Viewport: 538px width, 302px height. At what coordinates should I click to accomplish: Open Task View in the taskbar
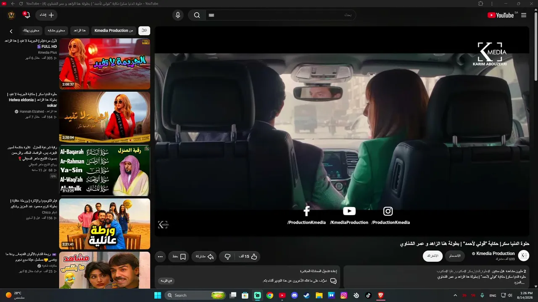pyautogui.click(x=233, y=295)
